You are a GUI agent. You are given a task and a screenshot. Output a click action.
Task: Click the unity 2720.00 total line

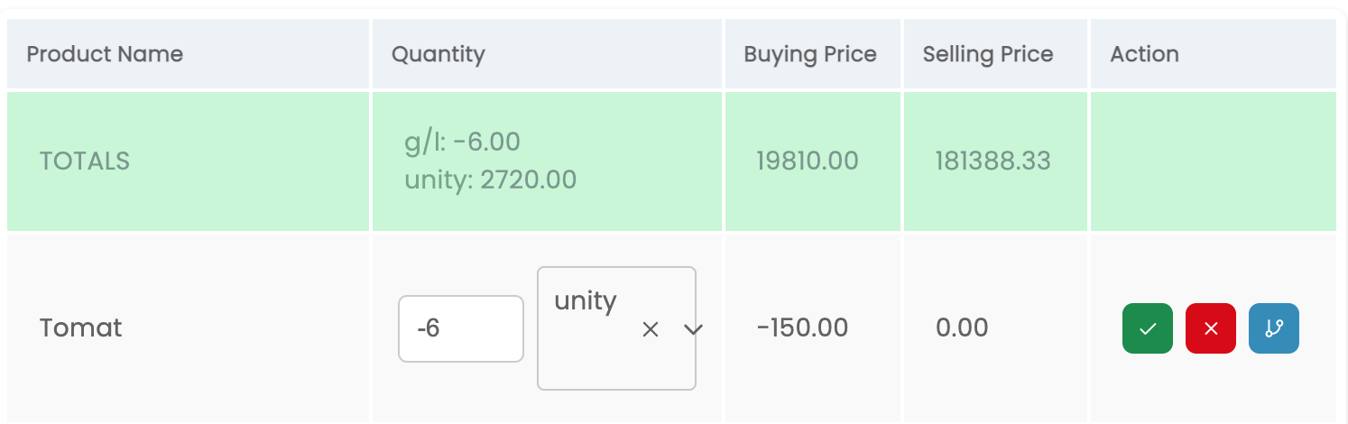pos(490,180)
